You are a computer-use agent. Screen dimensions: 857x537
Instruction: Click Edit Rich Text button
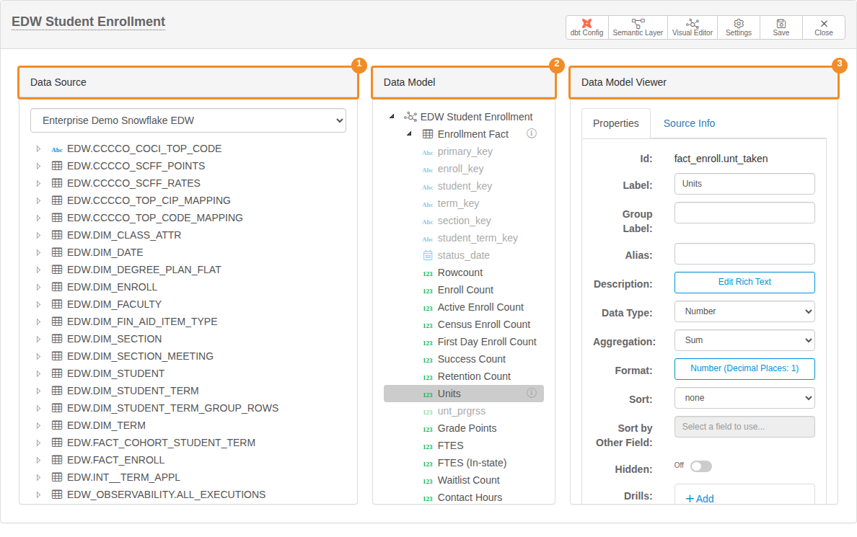click(x=744, y=283)
